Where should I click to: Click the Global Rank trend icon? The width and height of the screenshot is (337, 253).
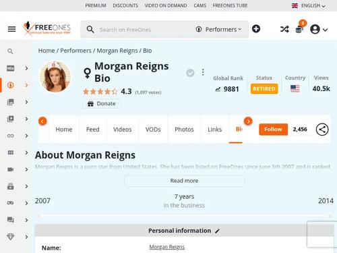(x=218, y=90)
